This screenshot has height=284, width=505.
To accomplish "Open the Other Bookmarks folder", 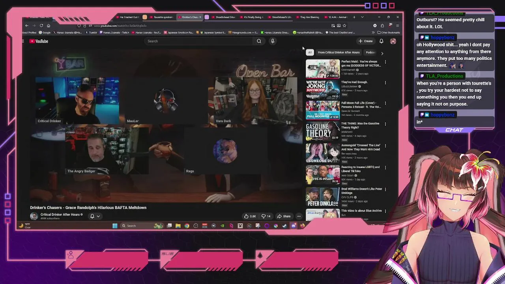I will click(x=389, y=32).
